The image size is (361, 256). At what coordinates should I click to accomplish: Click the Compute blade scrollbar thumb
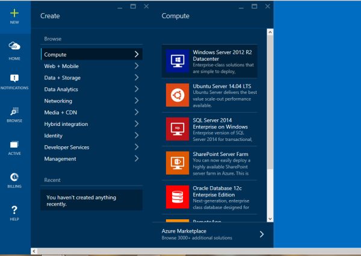point(270,102)
